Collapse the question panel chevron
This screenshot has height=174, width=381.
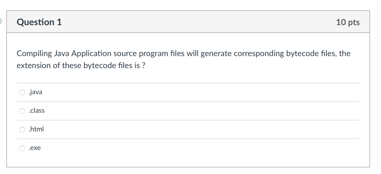coord(2,21)
